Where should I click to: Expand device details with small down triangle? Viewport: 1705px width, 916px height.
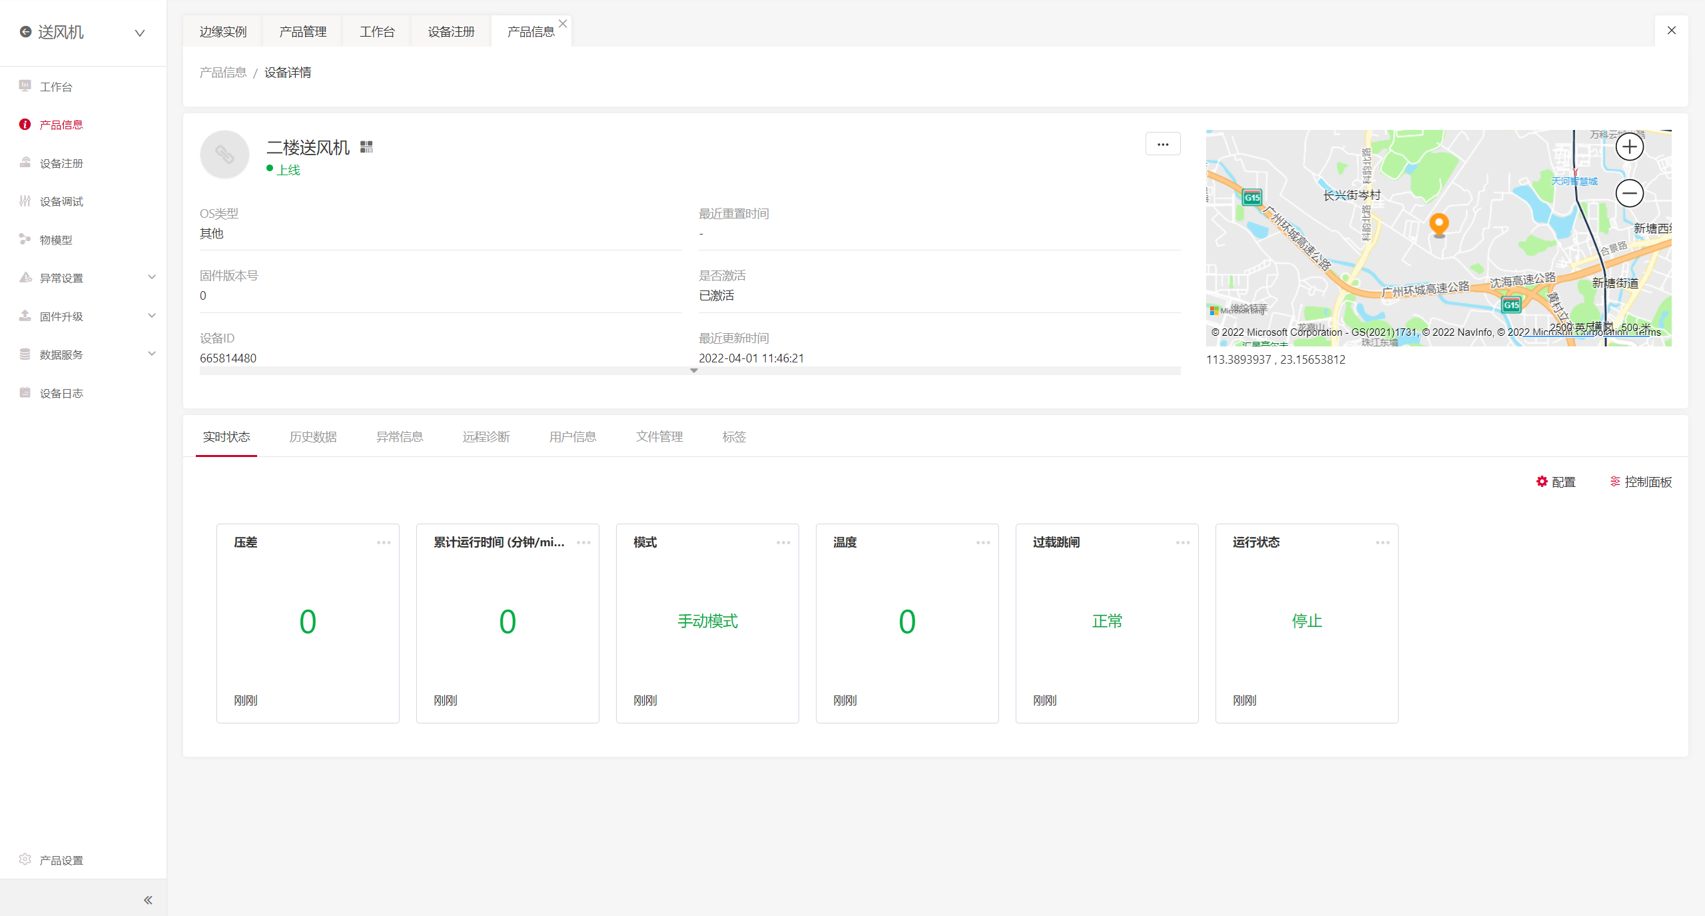pos(694,370)
